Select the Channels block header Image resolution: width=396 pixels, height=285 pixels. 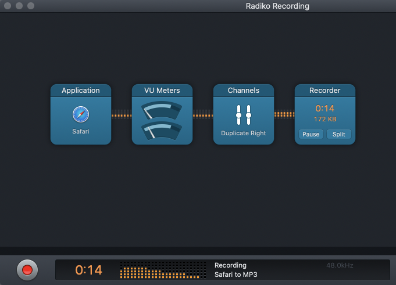pos(244,91)
